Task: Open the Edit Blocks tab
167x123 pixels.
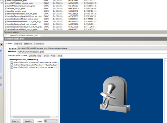Action: [x=28, y=44]
